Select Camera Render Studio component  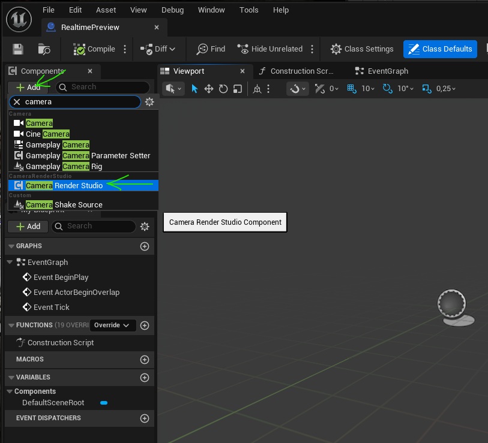83,186
